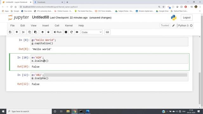This screenshot has height=114, width=203.
Task: Open the zoom magnifier icon in address bar
Action: tap(159, 7)
